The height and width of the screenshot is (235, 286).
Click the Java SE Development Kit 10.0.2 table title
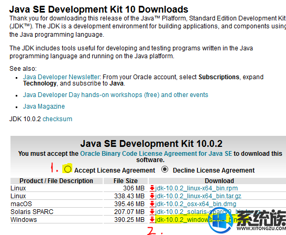click(151, 144)
